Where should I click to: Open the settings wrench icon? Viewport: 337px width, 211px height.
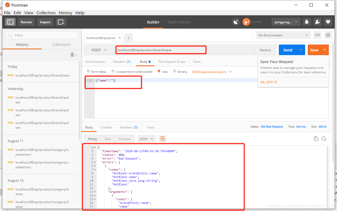pos(318,22)
